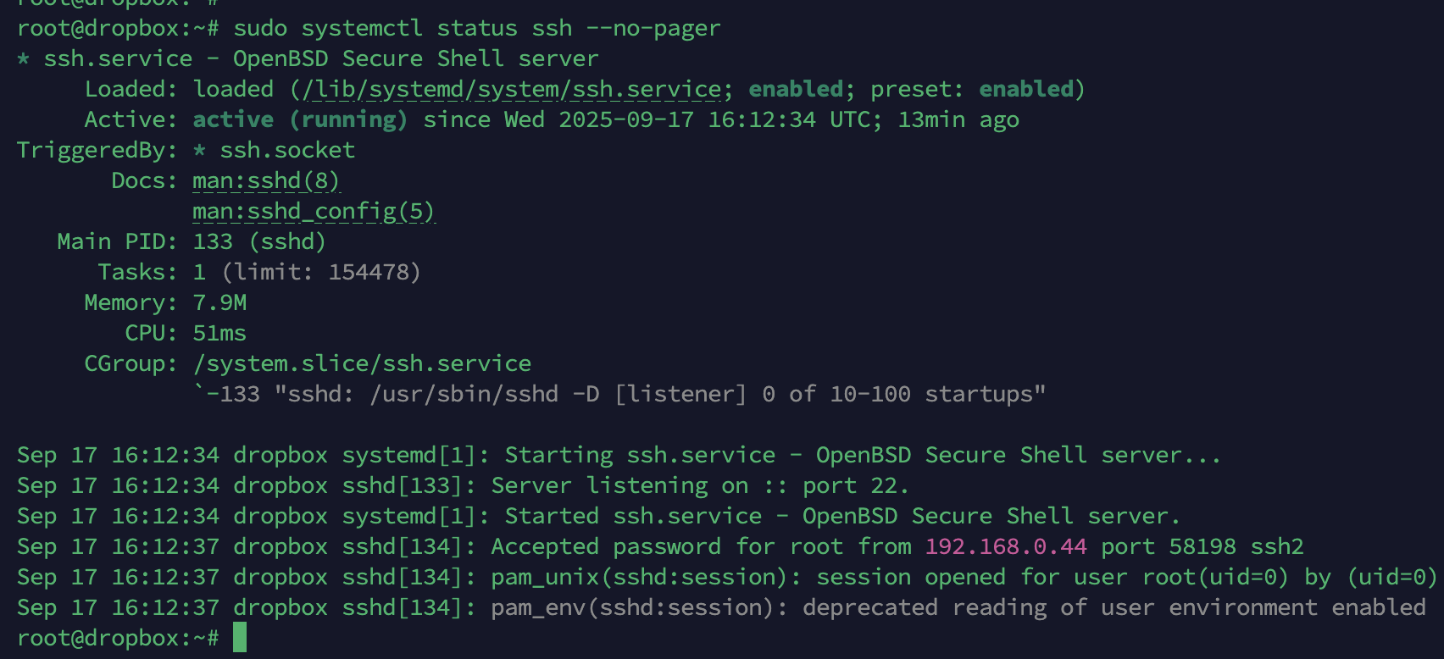The image size is (1444, 659).
Task: Click the Memory value 7.9M
Action: (219, 302)
